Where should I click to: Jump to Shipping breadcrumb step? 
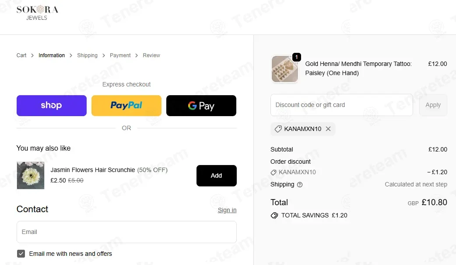tap(87, 55)
